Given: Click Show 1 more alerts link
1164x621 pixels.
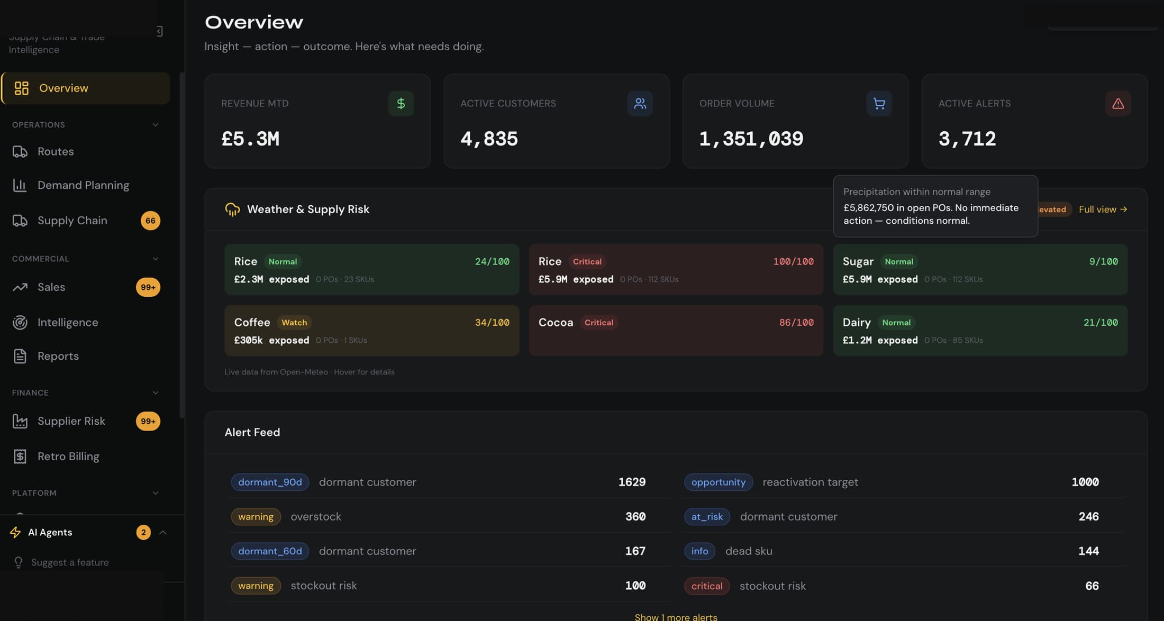Looking at the screenshot, I should pyautogui.click(x=676, y=617).
